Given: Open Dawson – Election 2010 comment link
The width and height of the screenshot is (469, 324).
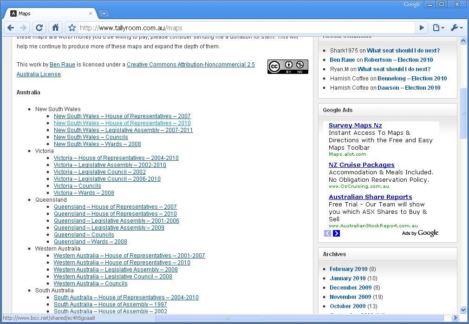Looking at the screenshot, I should point(409,88).
